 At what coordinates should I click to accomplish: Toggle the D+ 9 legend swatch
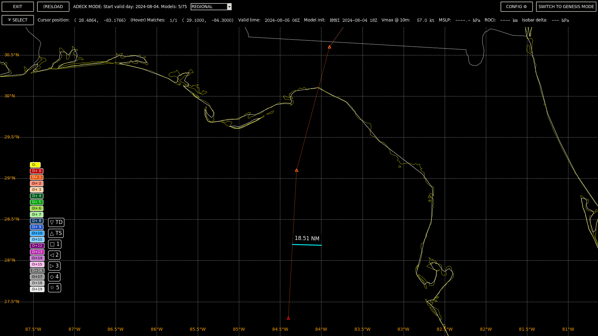[37, 227]
